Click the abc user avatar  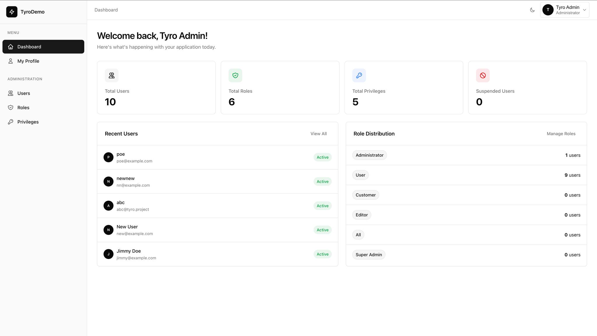[108, 206]
